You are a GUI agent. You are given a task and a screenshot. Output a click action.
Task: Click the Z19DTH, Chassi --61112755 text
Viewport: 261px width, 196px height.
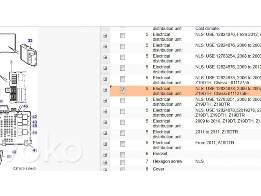coord(222,82)
